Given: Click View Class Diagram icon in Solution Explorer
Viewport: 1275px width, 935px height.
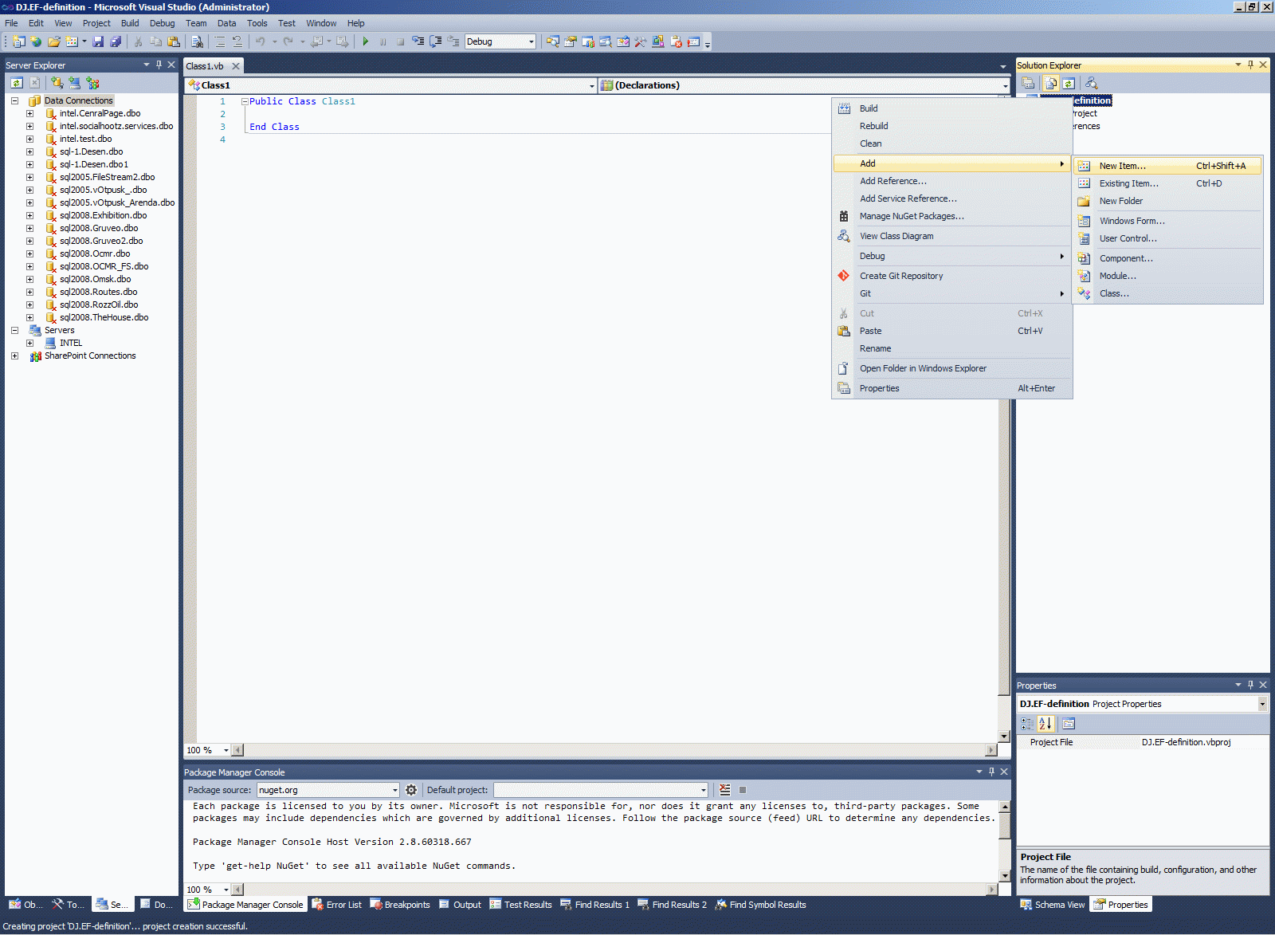Looking at the screenshot, I should [x=1092, y=83].
